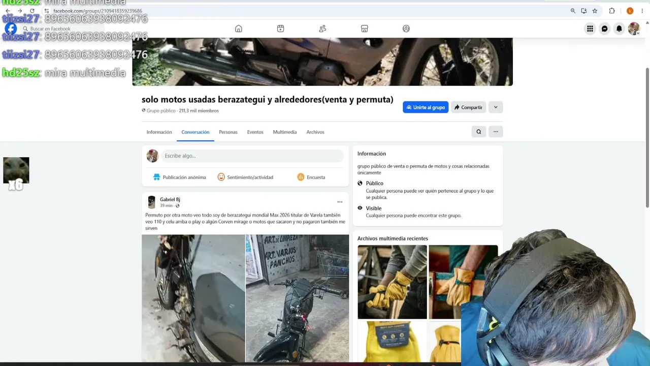The height and width of the screenshot is (366, 650).
Task: Click the Unirte al grupo button
Action: [426, 107]
